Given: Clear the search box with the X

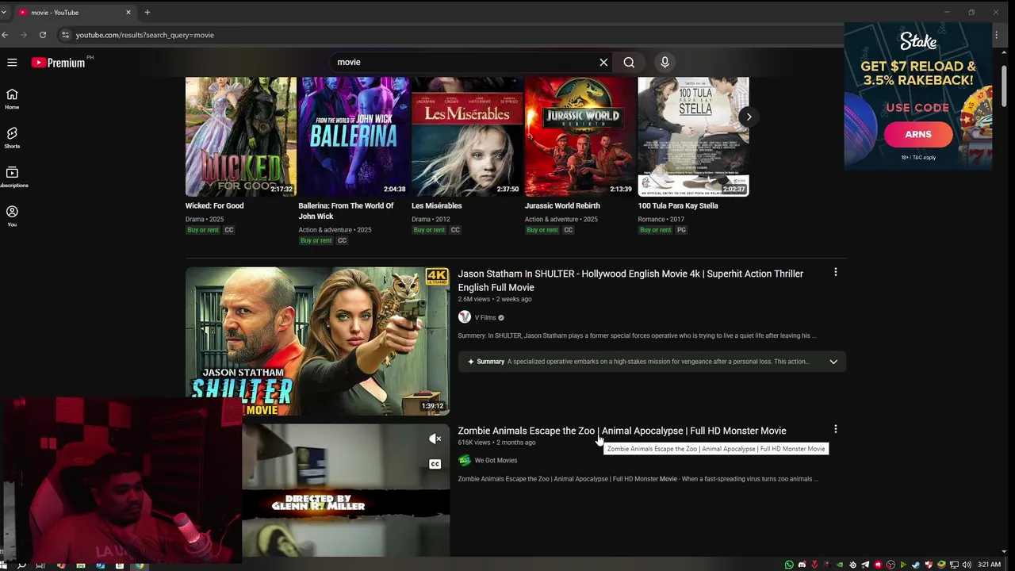Looking at the screenshot, I should click(x=603, y=62).
